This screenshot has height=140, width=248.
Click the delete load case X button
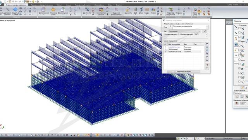click(207, 47)
